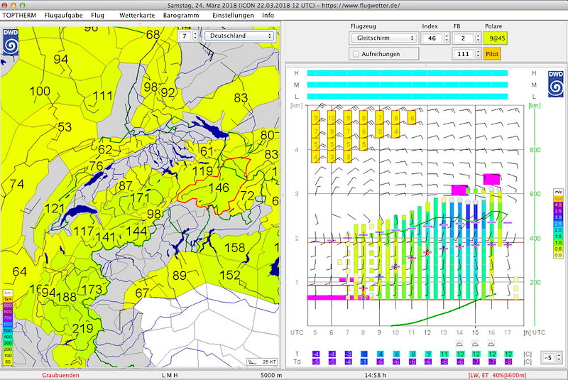
Task: Decrease the FB stepper value
Action: point(478,40)
